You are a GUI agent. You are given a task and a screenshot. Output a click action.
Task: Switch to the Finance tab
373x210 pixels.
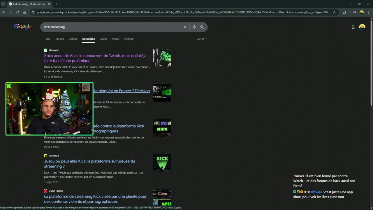[x=129, y=39]
